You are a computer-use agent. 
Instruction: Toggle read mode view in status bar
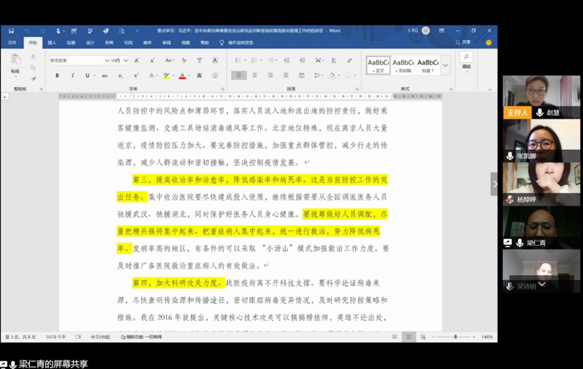394,336
